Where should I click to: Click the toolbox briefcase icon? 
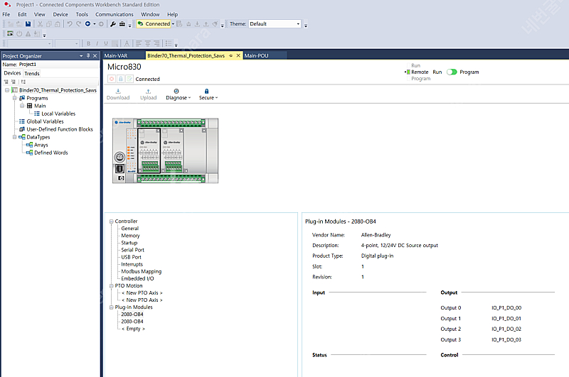point(122,24)
